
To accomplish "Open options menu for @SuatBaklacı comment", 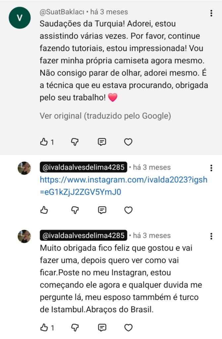I will [x=211, y=14].
